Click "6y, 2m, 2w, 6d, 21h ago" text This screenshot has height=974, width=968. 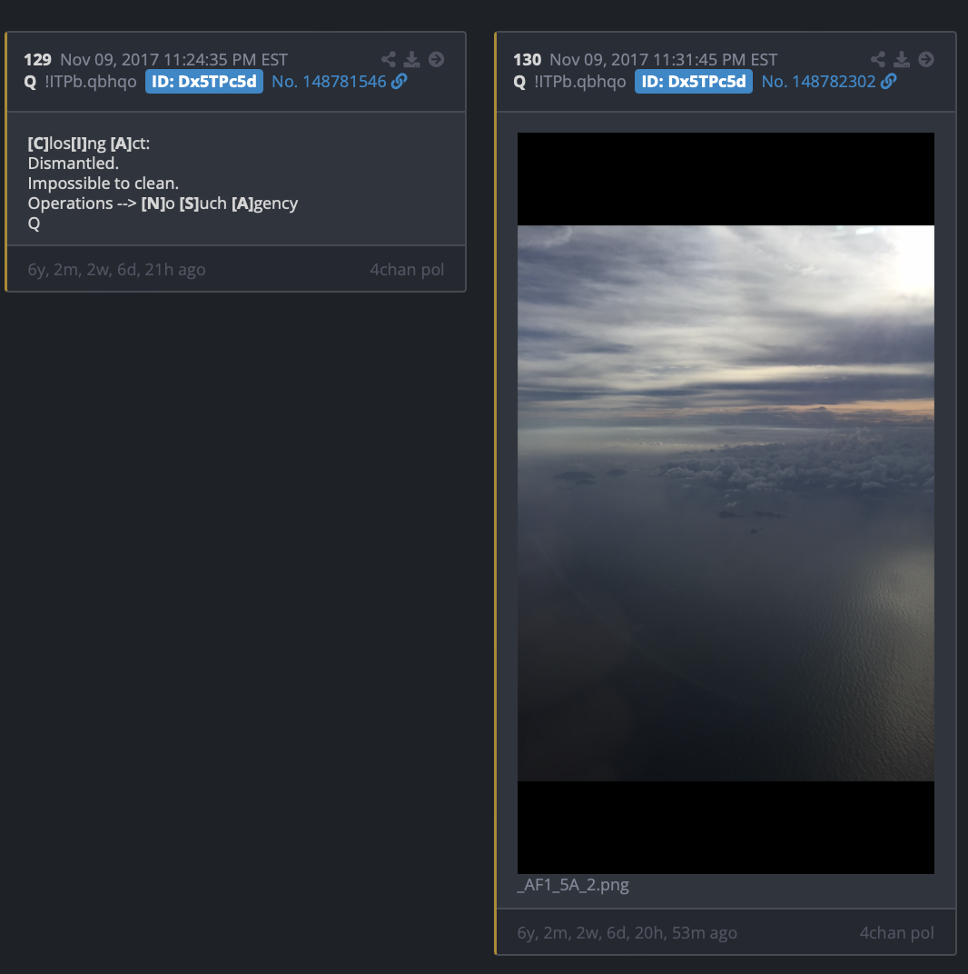coord(117,270)
